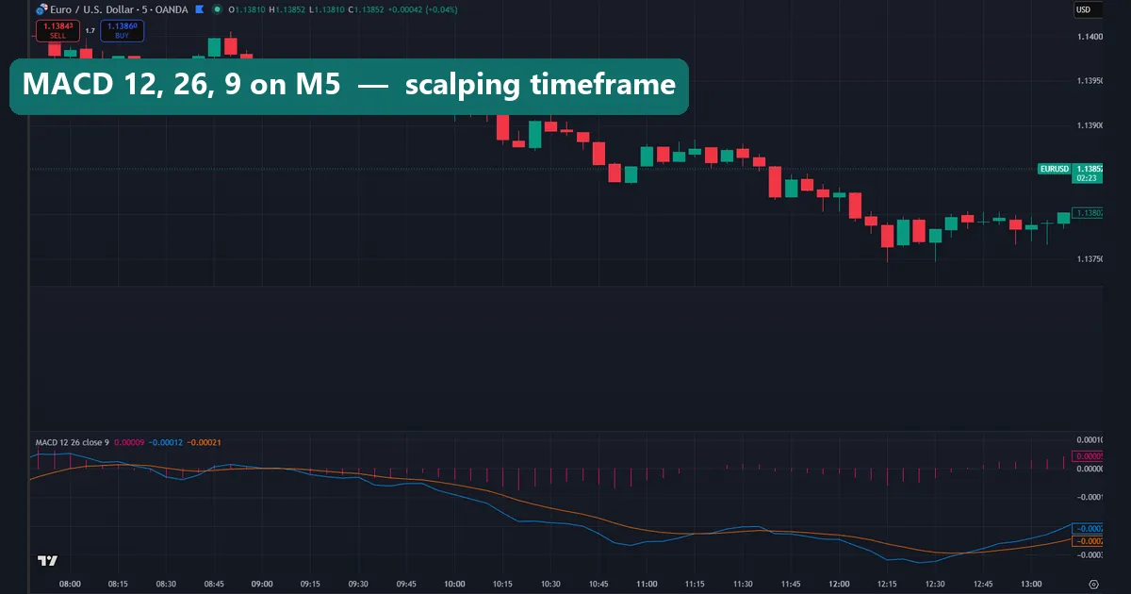The image size is (1131, 594).
Task: Click the blue MACD line value -0.00012
Action: tap(164, 442)
